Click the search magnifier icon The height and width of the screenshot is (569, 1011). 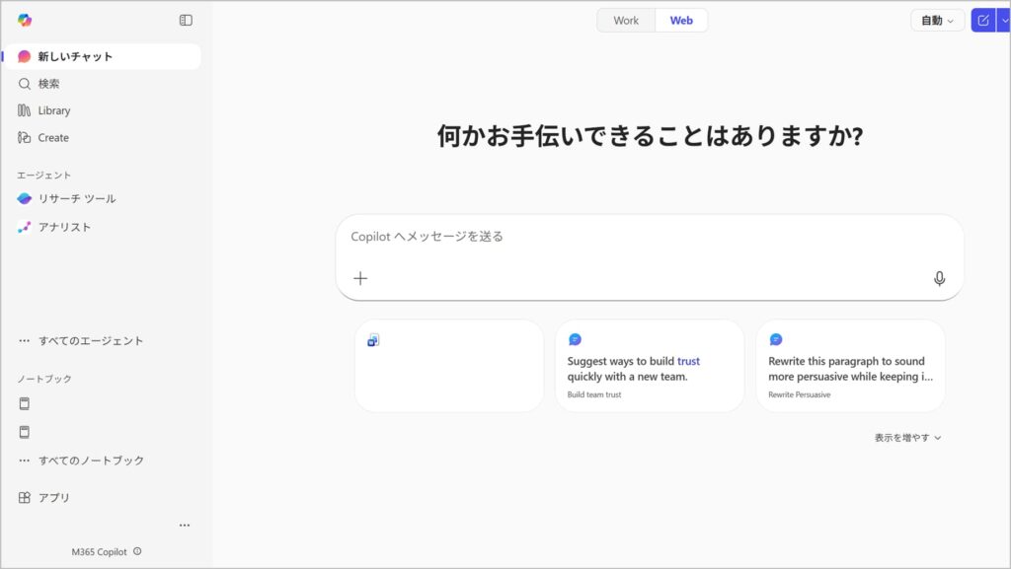[25, 84]
